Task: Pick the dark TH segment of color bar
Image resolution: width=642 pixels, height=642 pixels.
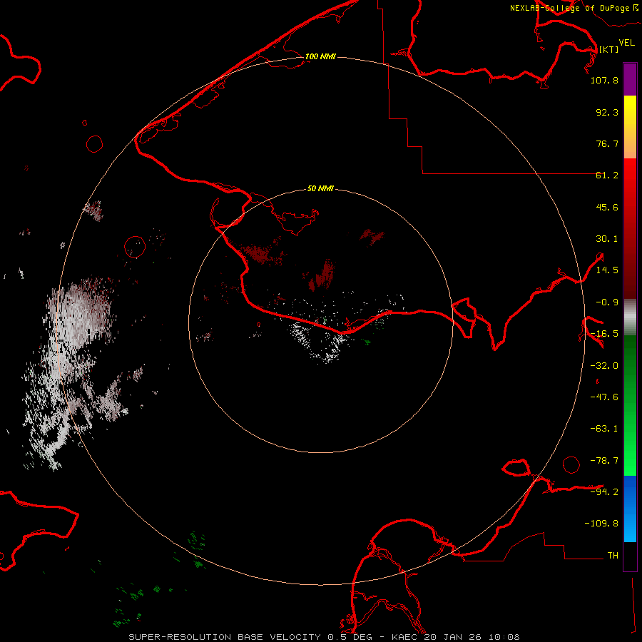Action: (x=630, y=556)
